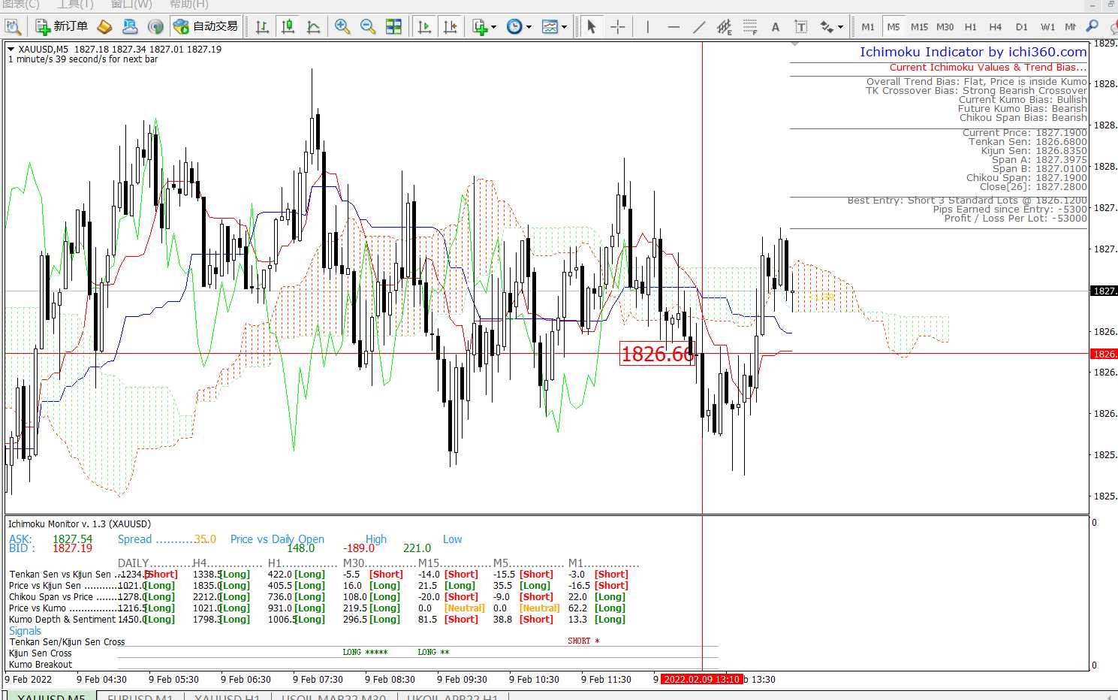Open the 窗口(W) window menu
Screen dimensions: 1118x700
131,5
